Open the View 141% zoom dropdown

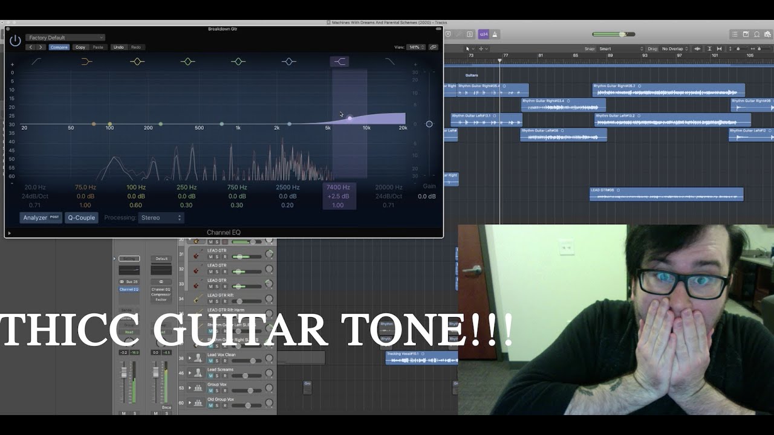[x=416, y=47]
